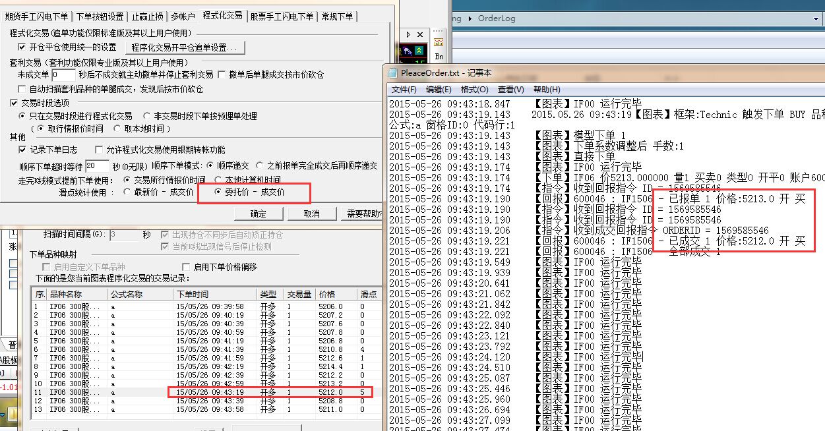
Task: Toggle the 记录下单日志 checkbox
Action: coord(22,150)
